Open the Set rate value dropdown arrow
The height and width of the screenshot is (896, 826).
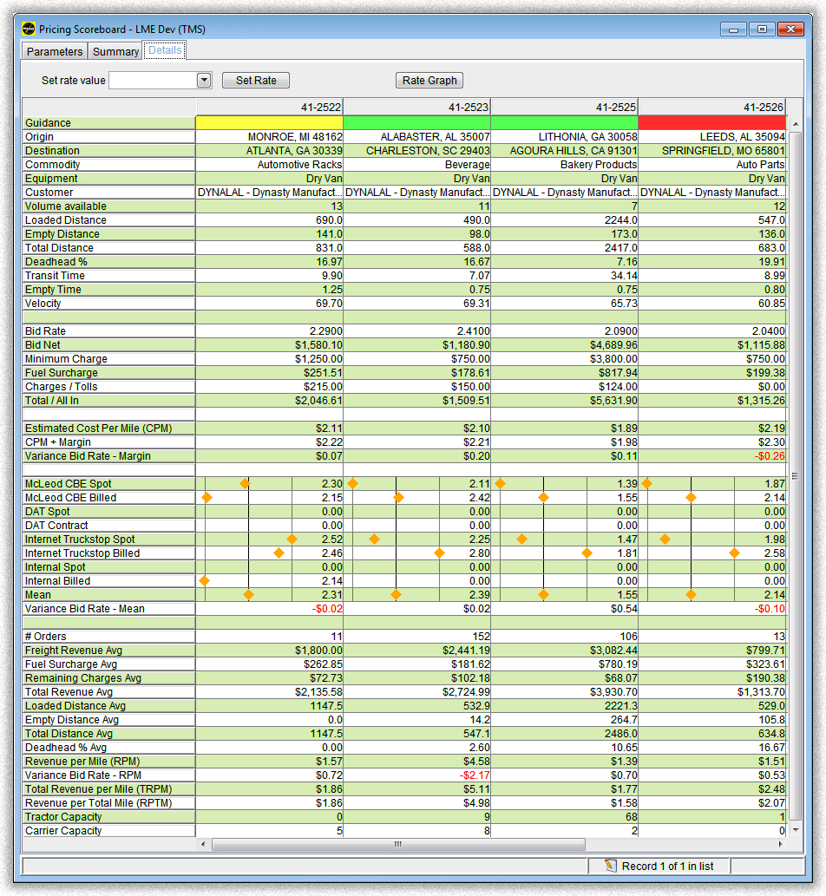coord(204,81)
